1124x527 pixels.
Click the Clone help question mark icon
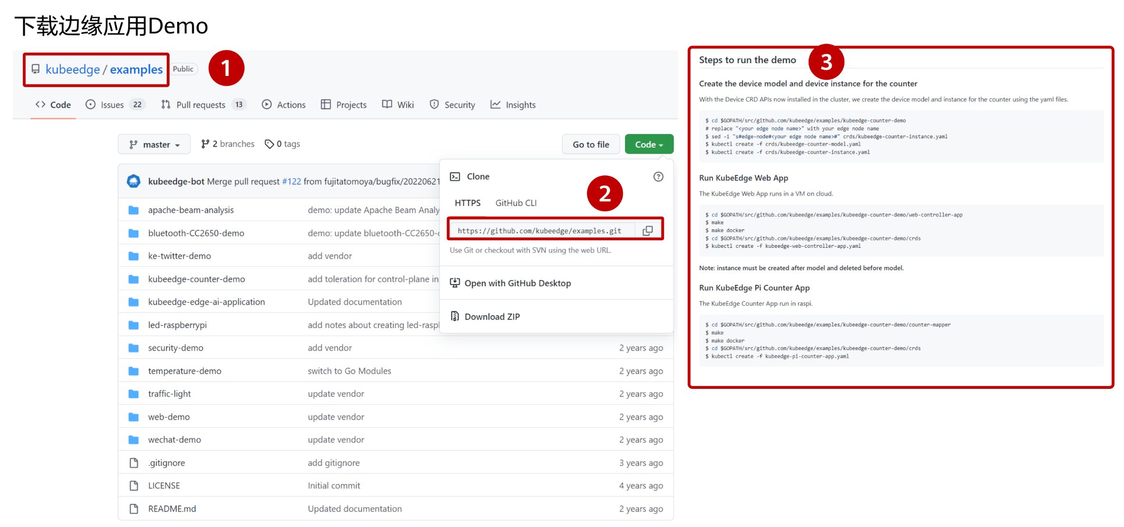click(x=658, y=177)
